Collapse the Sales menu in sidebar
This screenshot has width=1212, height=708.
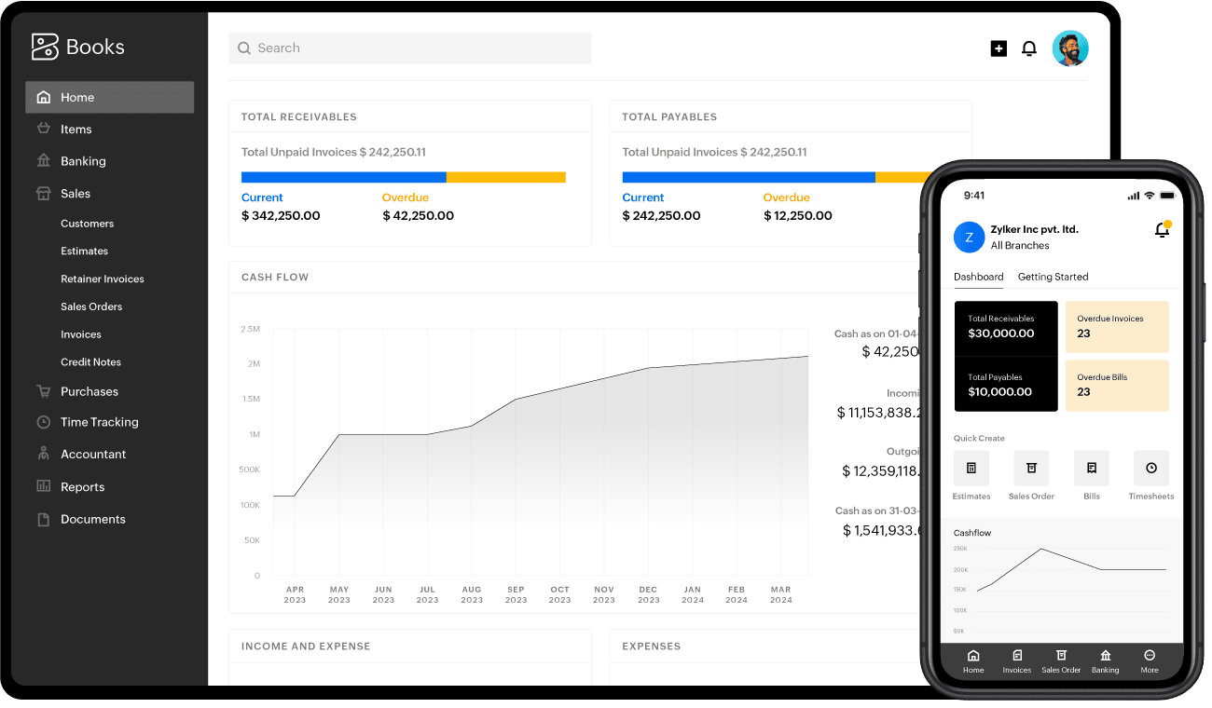click(76, 194)
